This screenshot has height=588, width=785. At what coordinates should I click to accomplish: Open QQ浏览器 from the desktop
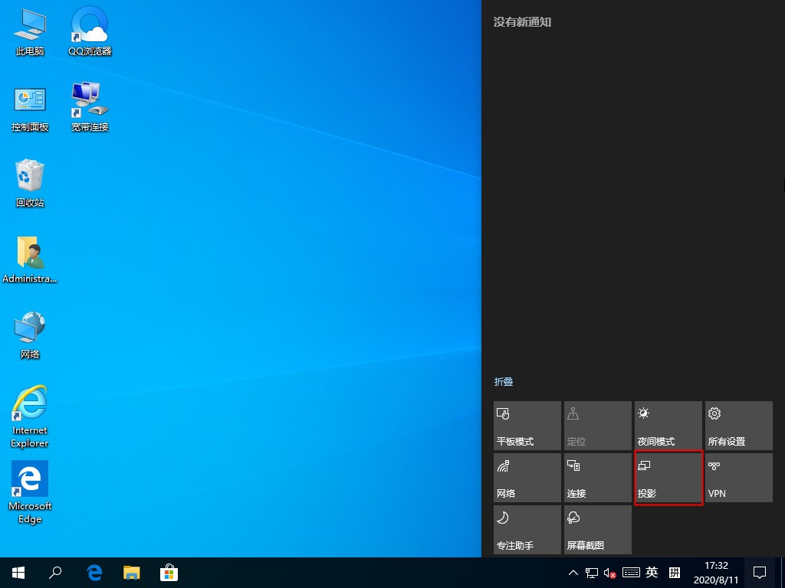(89, 31)
